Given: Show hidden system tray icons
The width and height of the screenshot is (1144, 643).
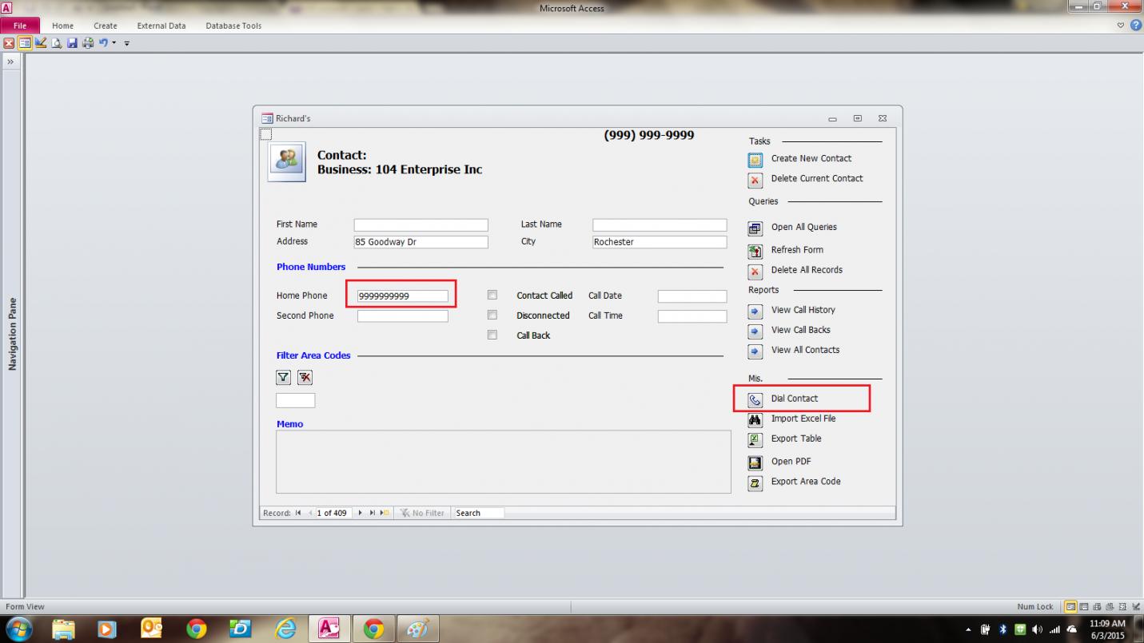Looking at the screenshot, I should tap(969, 629).
